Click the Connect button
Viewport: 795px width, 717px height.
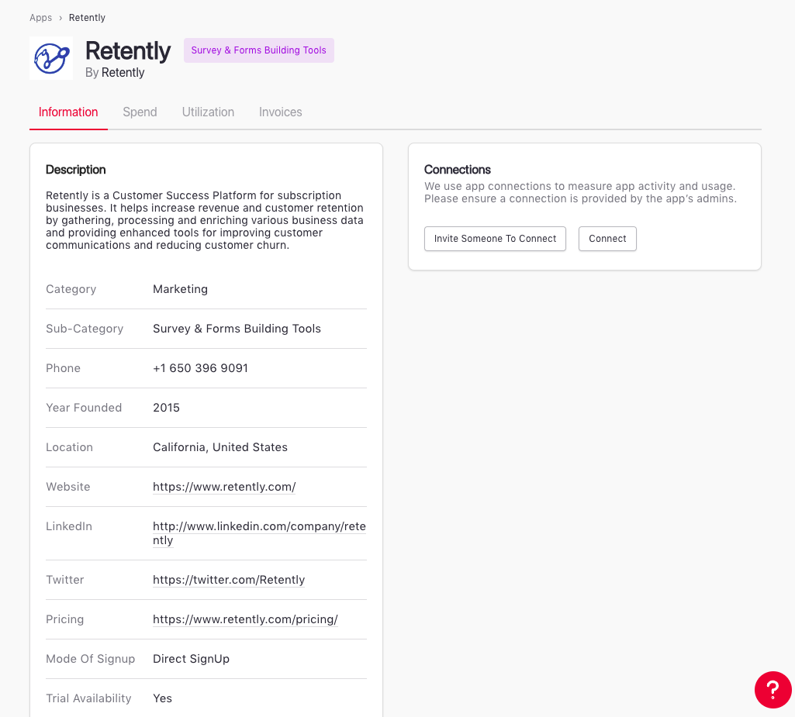click(607, 239)
